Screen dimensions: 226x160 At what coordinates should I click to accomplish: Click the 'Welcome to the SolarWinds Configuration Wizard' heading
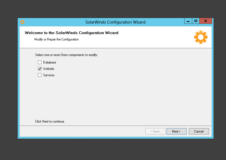point(71,33)
